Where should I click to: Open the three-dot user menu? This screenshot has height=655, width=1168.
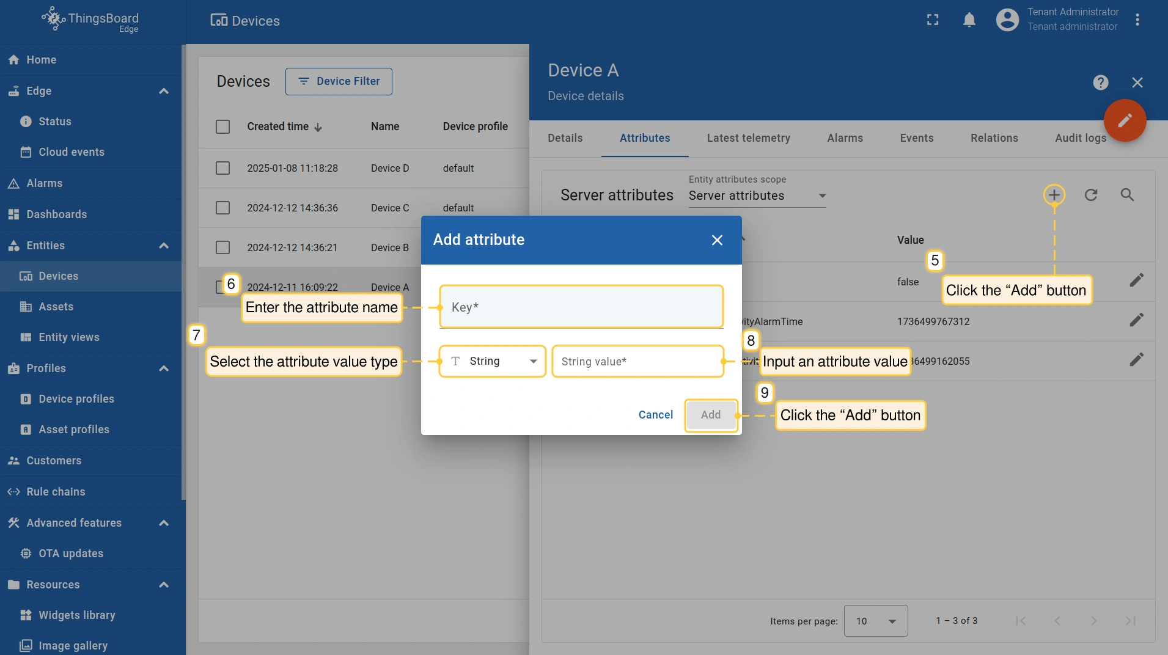[x=1137, y=20]
